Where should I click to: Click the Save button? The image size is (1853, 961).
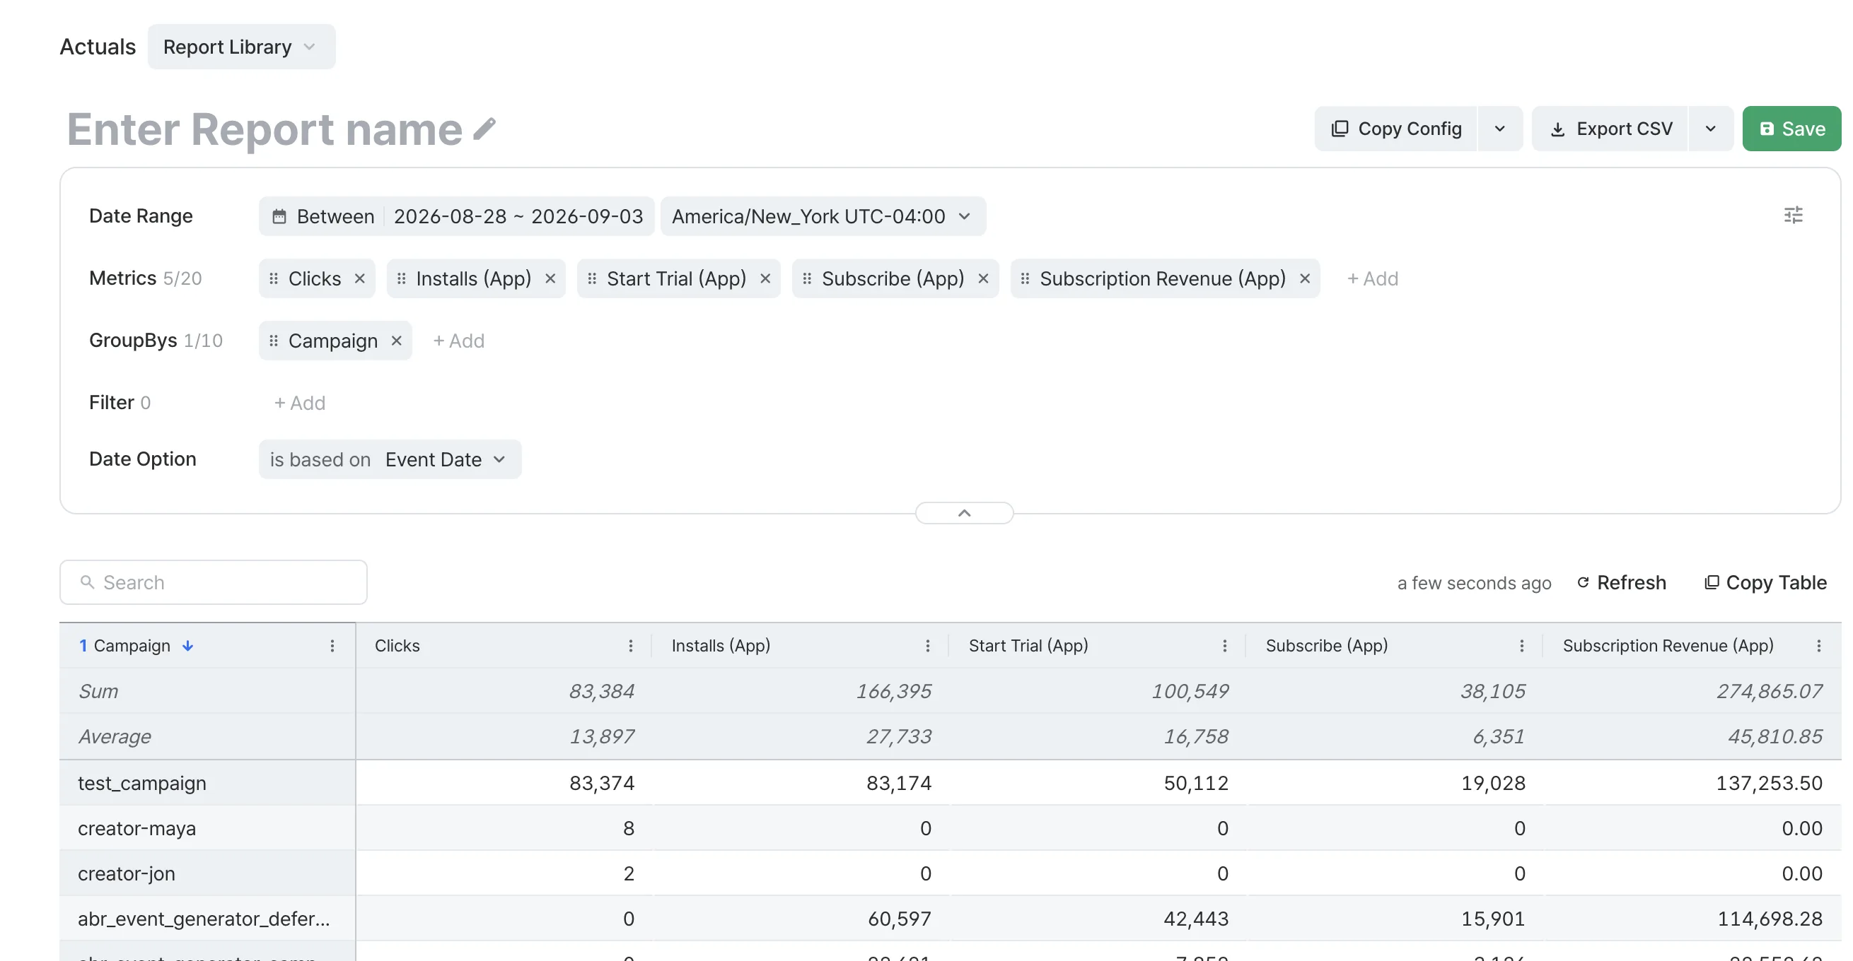(1791, 129)
